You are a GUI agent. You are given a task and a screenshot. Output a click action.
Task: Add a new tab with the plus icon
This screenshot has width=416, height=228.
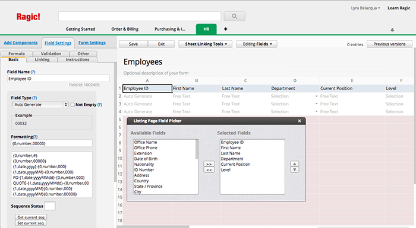(225, 29)
